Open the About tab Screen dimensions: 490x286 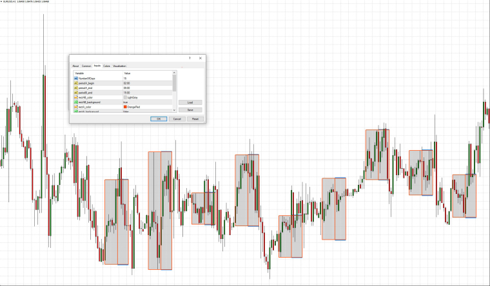point(75,66)
